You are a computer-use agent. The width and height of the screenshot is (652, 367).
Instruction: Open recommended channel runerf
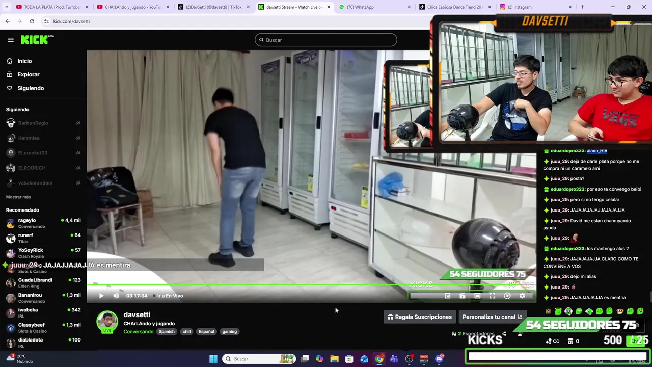coord(43,238)
